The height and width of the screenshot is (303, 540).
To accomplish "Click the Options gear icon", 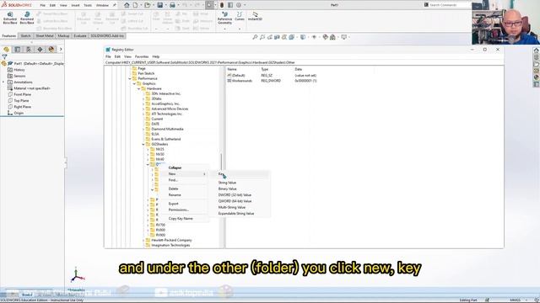I will (239, 5).
